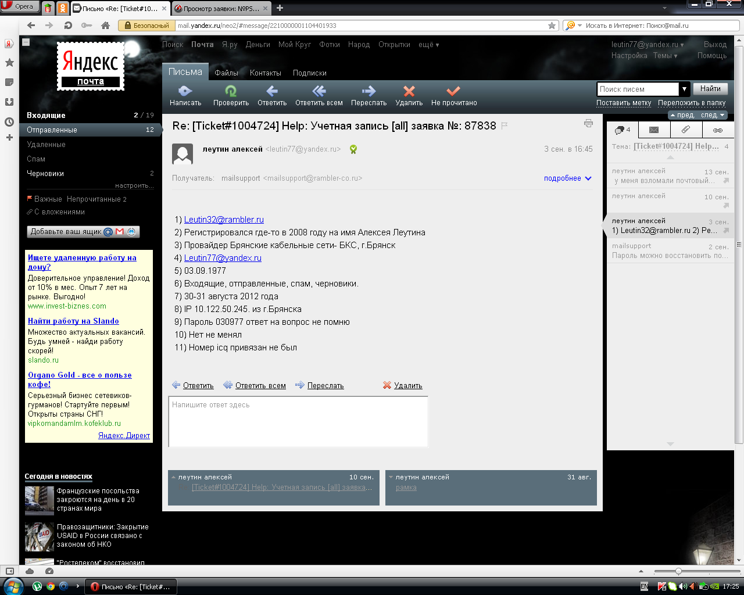The image size is (744, 595).
Task: Click the настроить folders link
Action: coord(134,186)
